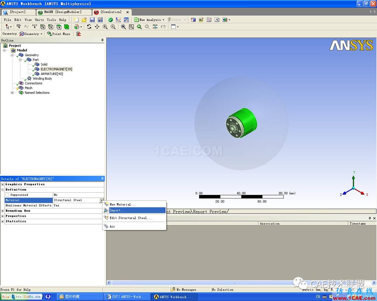Click the Nonlinear Material Effects Yes value
Image resolution: width=377 pixels, height=301 pixels.
click(78, 205)
